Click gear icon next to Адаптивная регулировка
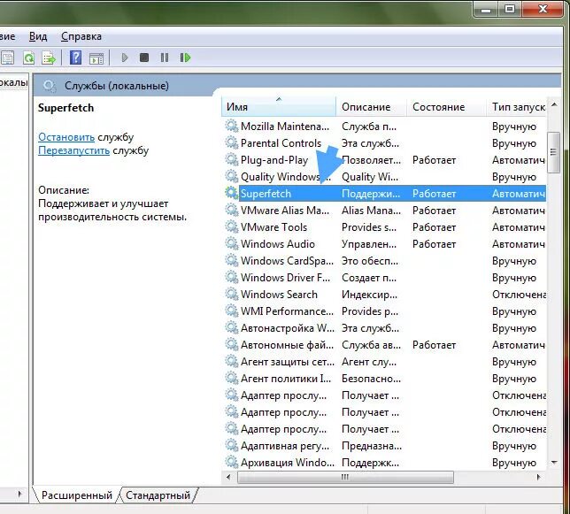The image size is (570, 514). pos(231,445)
